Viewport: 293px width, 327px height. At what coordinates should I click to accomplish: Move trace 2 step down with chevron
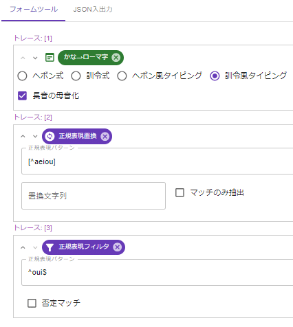point(35,136)
